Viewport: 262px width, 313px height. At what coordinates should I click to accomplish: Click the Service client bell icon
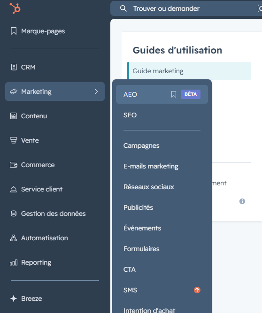tap(14, 189)
